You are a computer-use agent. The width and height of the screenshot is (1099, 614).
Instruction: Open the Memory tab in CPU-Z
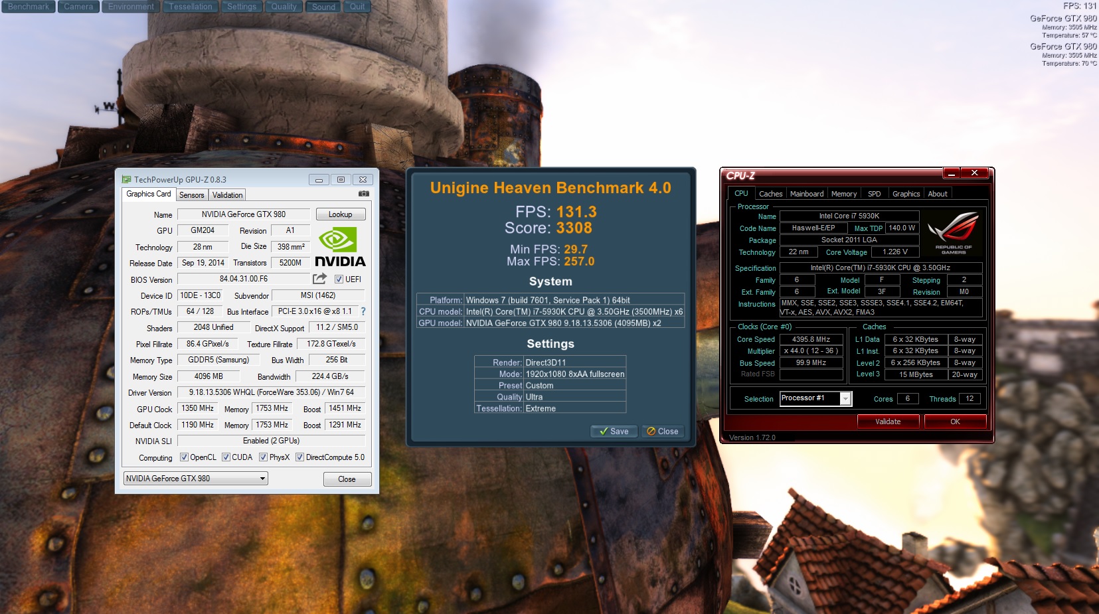pyautogui.click(x=843, y=194)
